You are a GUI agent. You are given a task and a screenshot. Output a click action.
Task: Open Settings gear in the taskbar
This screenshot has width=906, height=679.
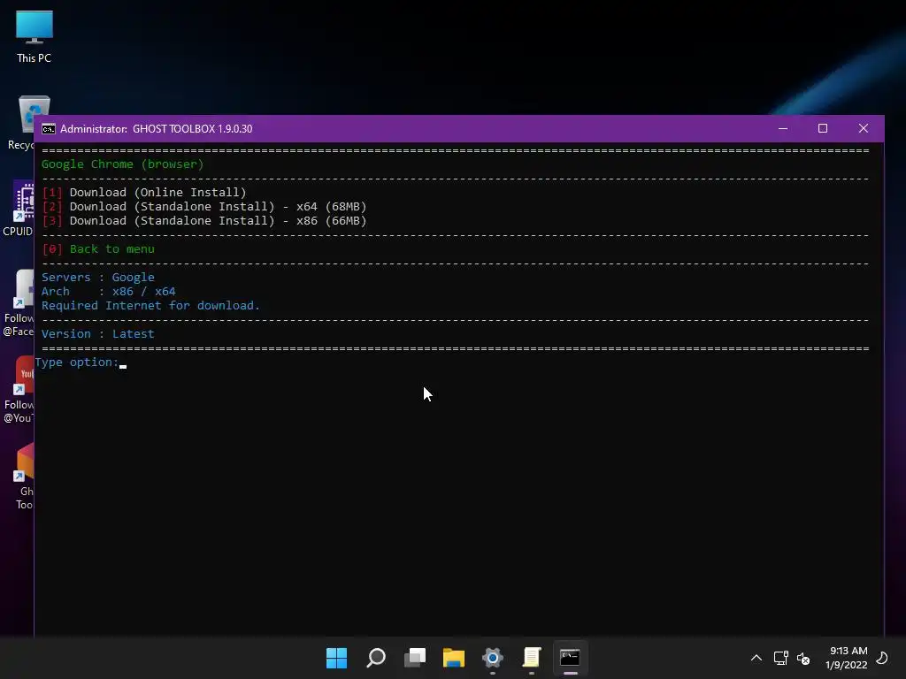point(492,658)
